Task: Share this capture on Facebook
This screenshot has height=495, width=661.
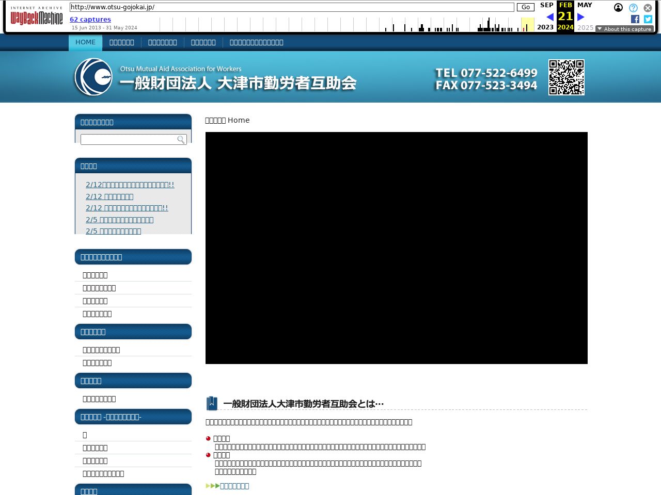Action: tap(635, 19)
